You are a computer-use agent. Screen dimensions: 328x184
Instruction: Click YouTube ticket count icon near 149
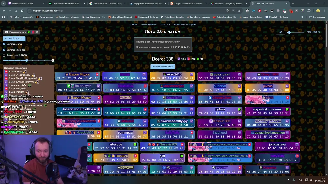click(188, 59)
